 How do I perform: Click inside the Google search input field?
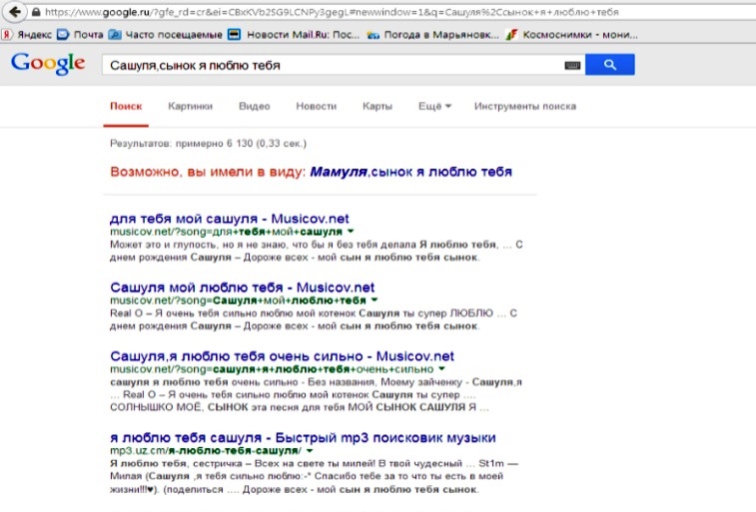tap(332, 65)
